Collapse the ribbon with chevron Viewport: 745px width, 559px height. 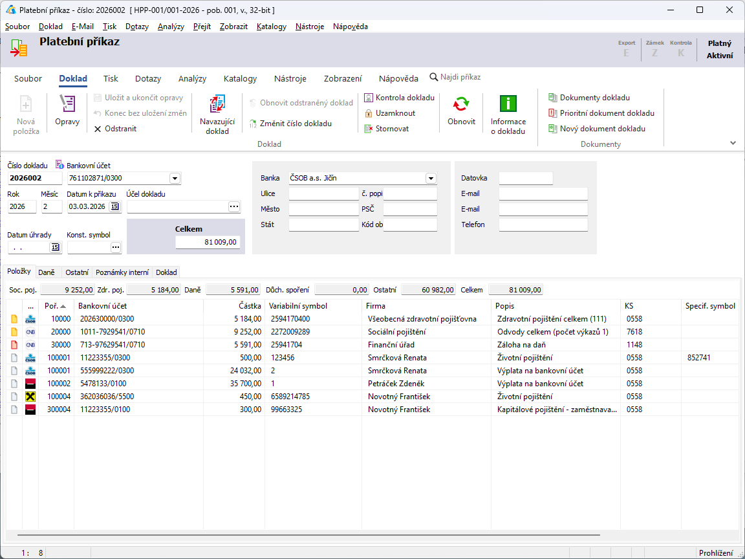(x=733, y=142)
